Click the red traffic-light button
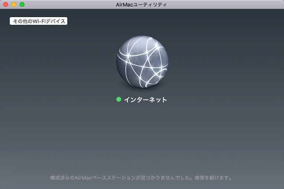This screenshot has width=284, height=189. 6,4
